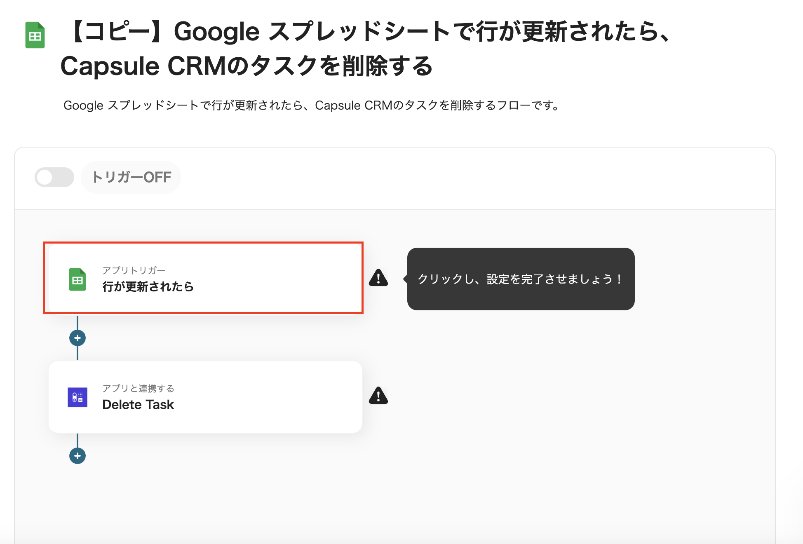Click the warning icon beside 行が更新されたら
The image size is (803, 544).
[378, 278]
